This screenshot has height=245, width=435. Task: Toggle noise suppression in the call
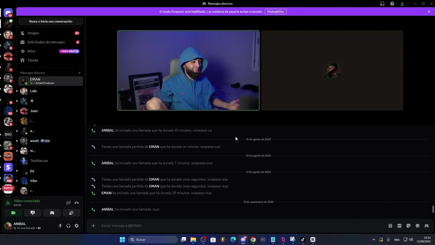(68, 203)
